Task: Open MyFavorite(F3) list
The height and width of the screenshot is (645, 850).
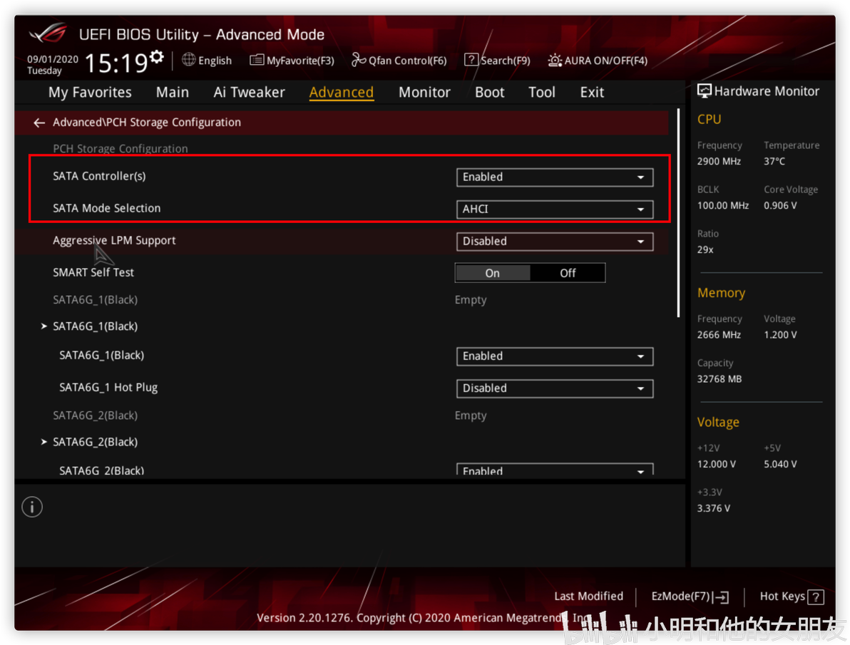Action: tap(292, 60)
